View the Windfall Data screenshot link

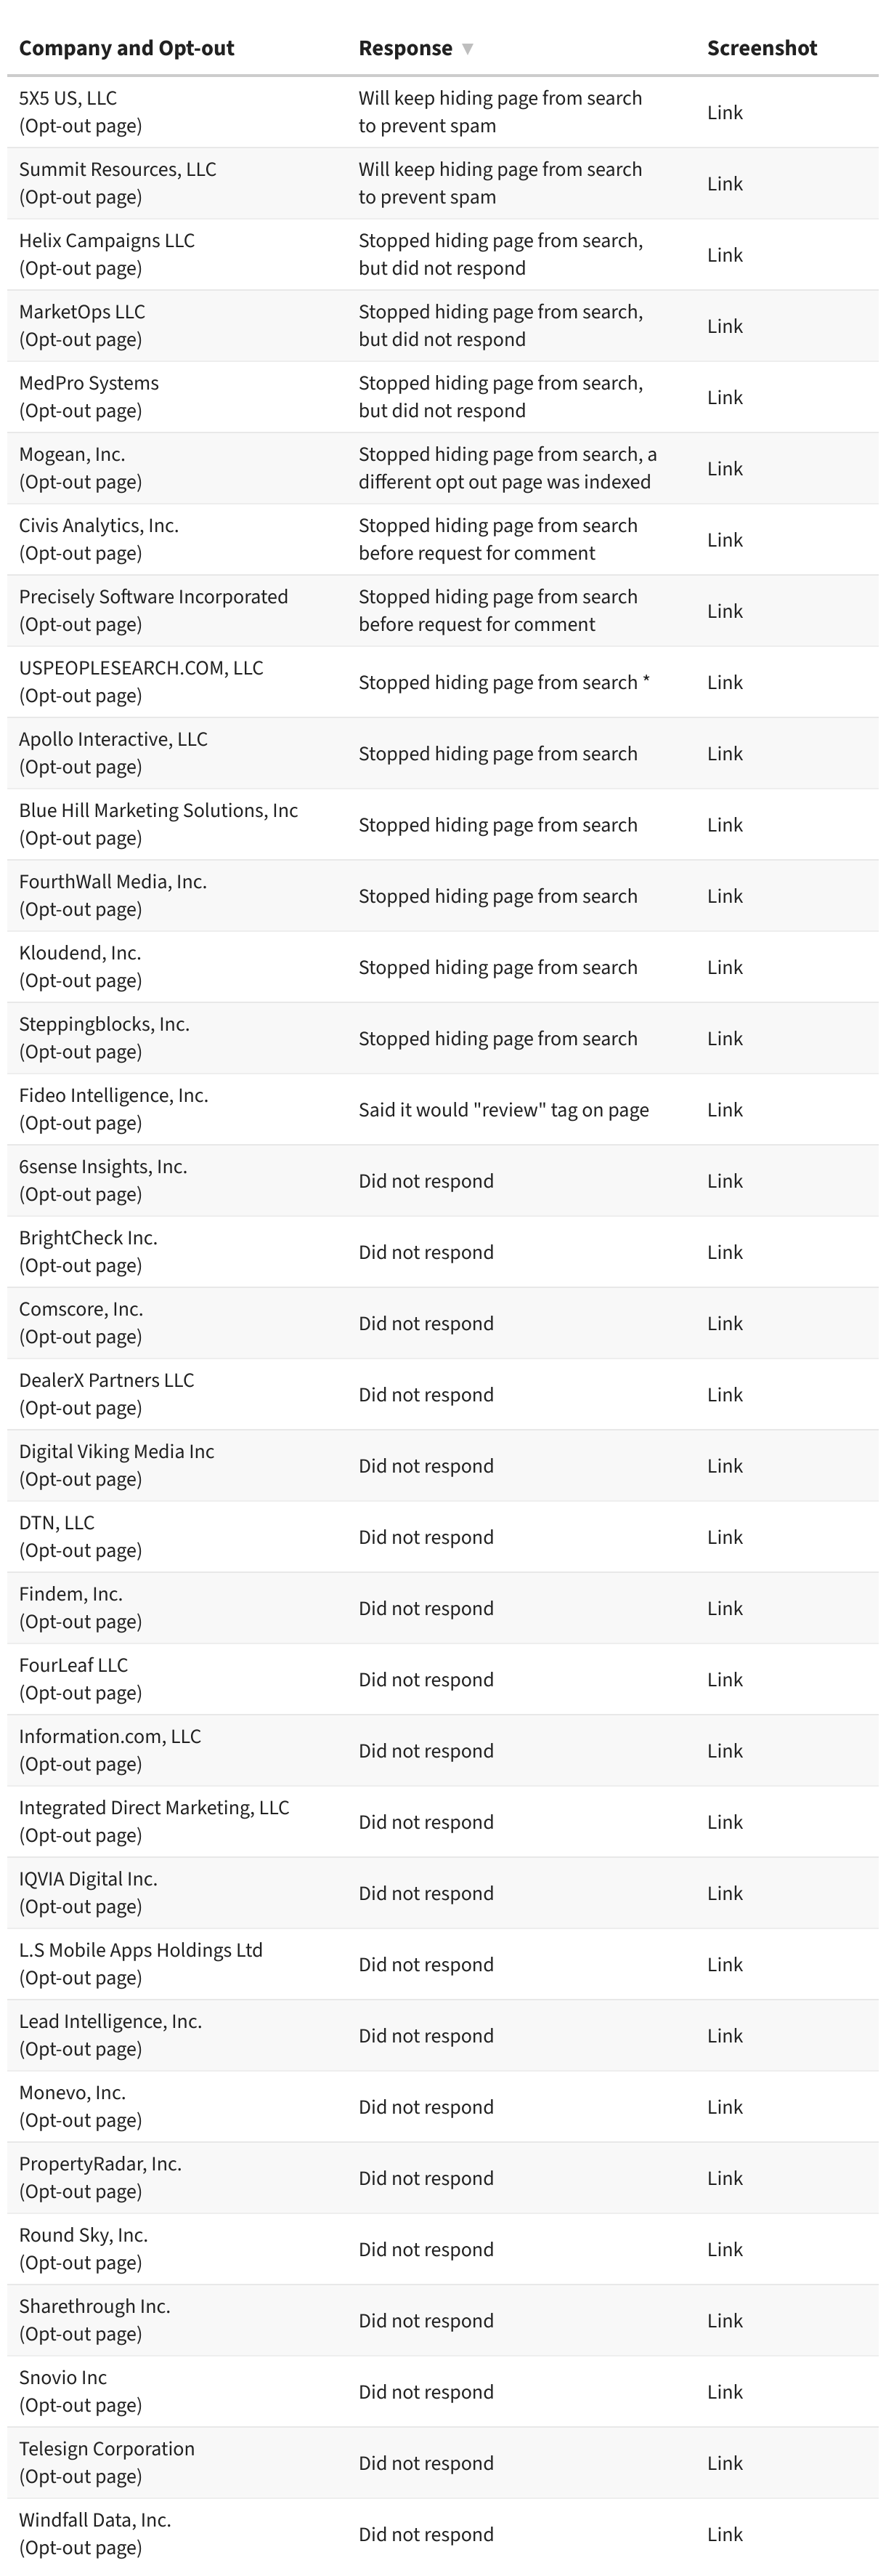(724, 2534)
